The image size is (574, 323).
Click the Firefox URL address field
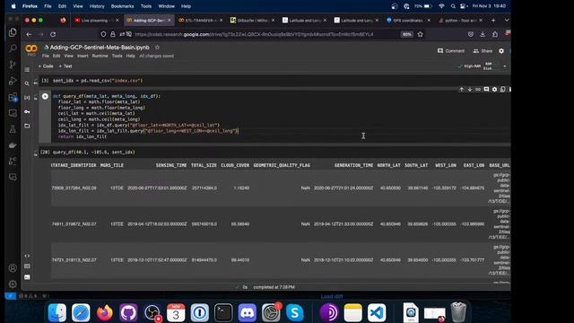[x=254, y=34]
